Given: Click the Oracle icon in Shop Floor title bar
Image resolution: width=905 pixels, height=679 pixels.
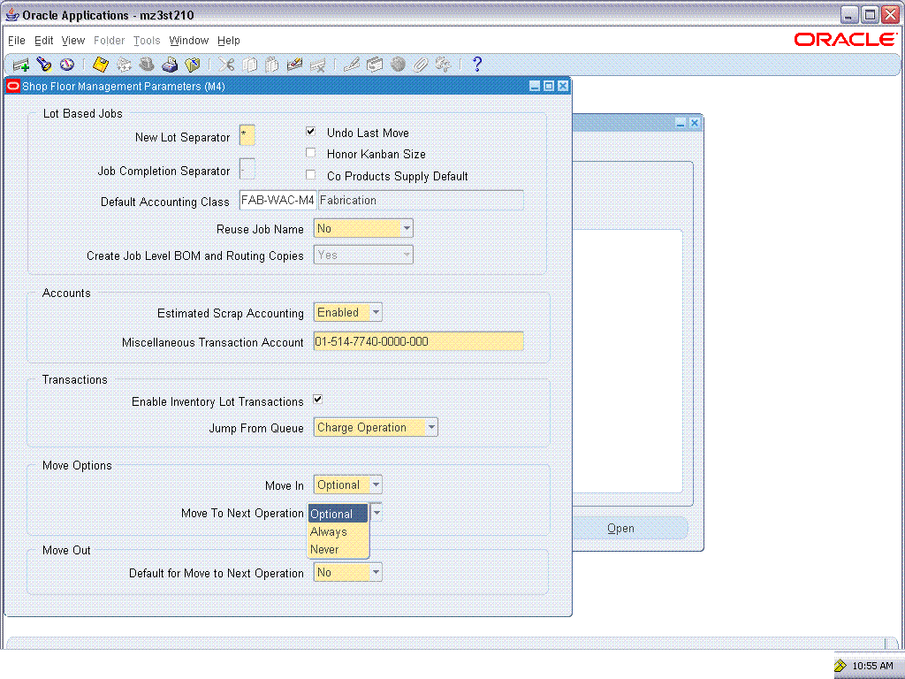Looking at the screenshot, I should [x=12, y=86].
